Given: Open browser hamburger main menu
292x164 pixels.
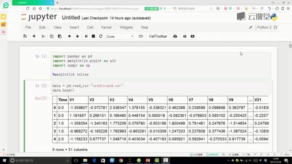Looking at the screenshot, I should pyautogui.click(x=288, y=8).
